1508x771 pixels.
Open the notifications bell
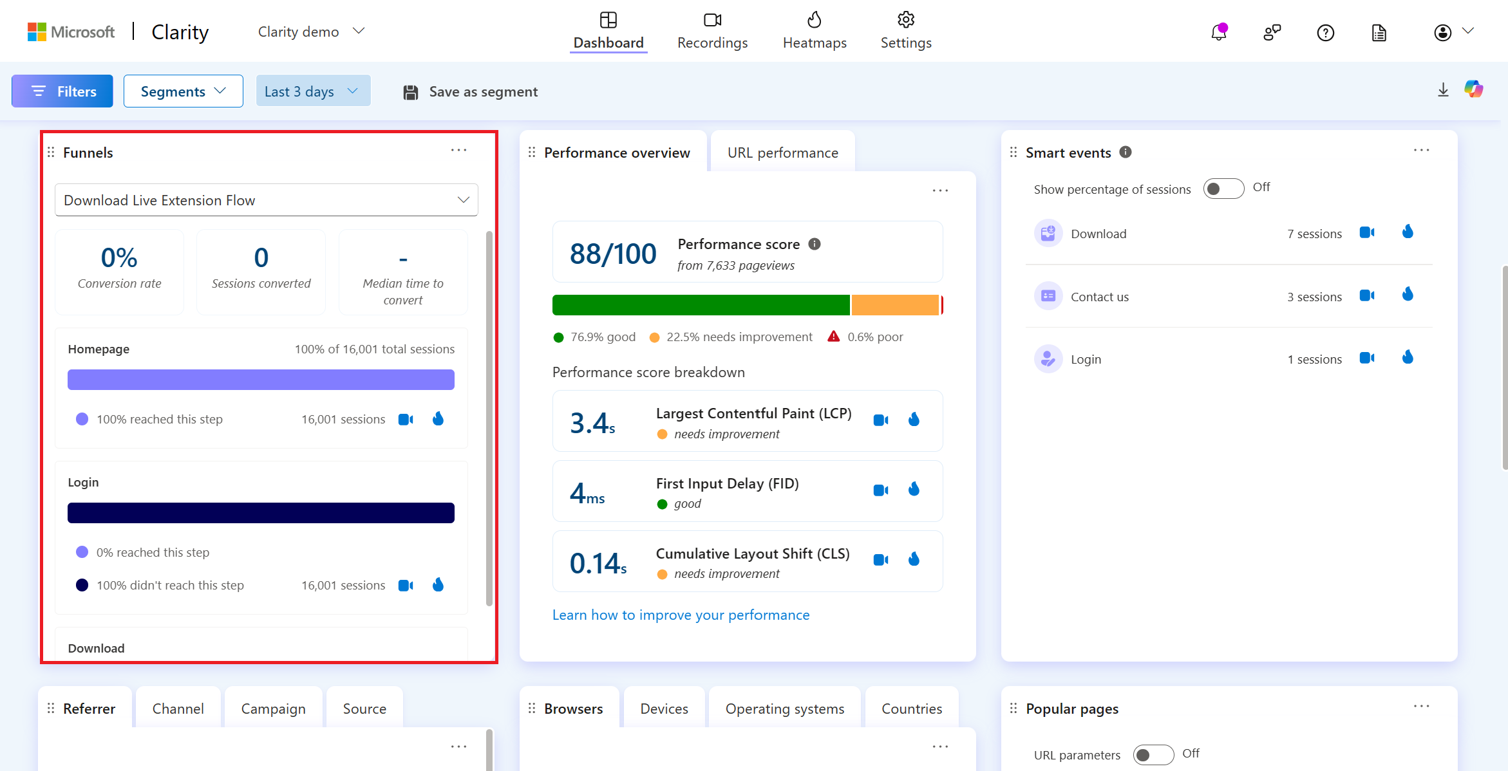click(x=1218, y=32)
